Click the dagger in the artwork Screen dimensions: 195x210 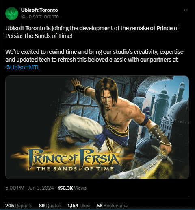pyautogui.click(x=143, y=164)
